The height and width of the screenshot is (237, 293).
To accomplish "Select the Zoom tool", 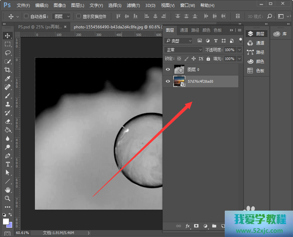I will click(x=8, y=198).
